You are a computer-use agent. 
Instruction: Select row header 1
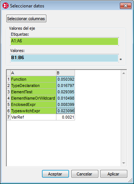pos(9,79)
